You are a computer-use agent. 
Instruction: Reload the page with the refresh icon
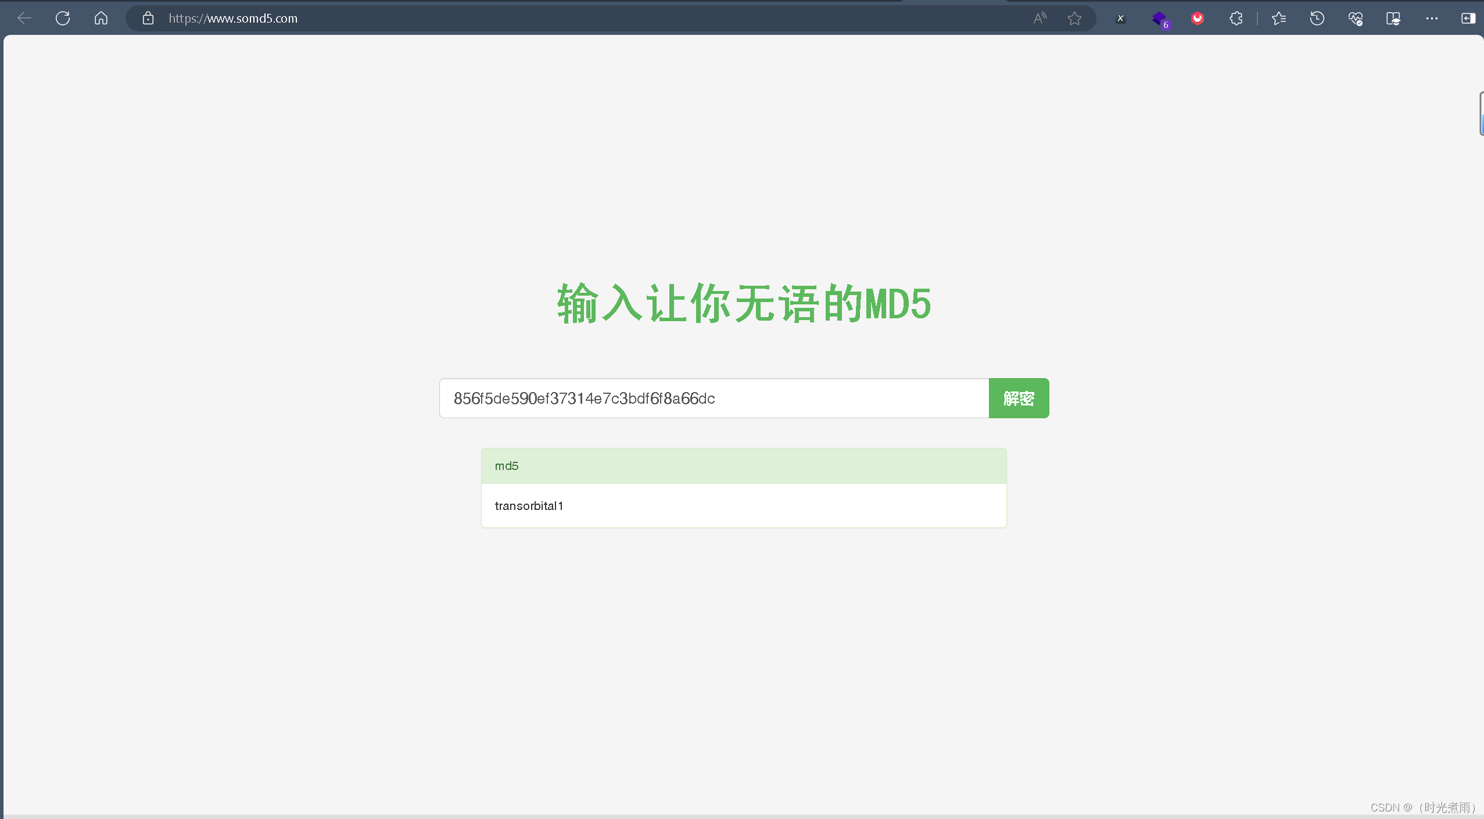tap(63, 19)
